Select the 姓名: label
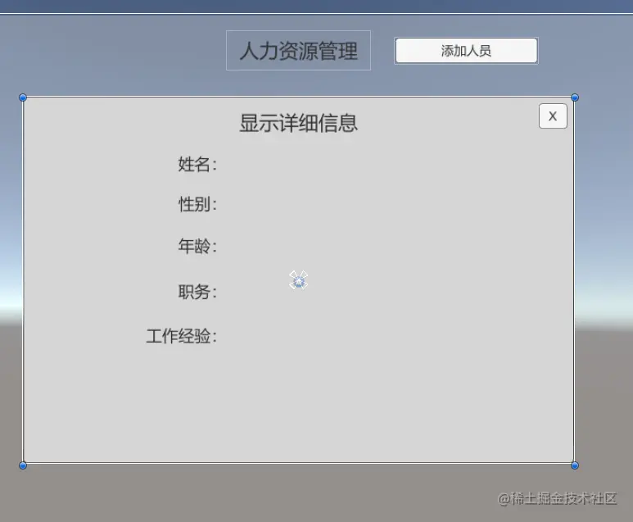 (x=197, y=165)
